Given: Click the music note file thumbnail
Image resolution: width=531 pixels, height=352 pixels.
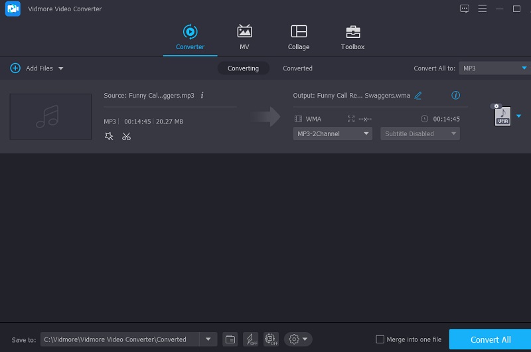Looking at the screenshot, I should pyautogui.click(x=50, y=117).
